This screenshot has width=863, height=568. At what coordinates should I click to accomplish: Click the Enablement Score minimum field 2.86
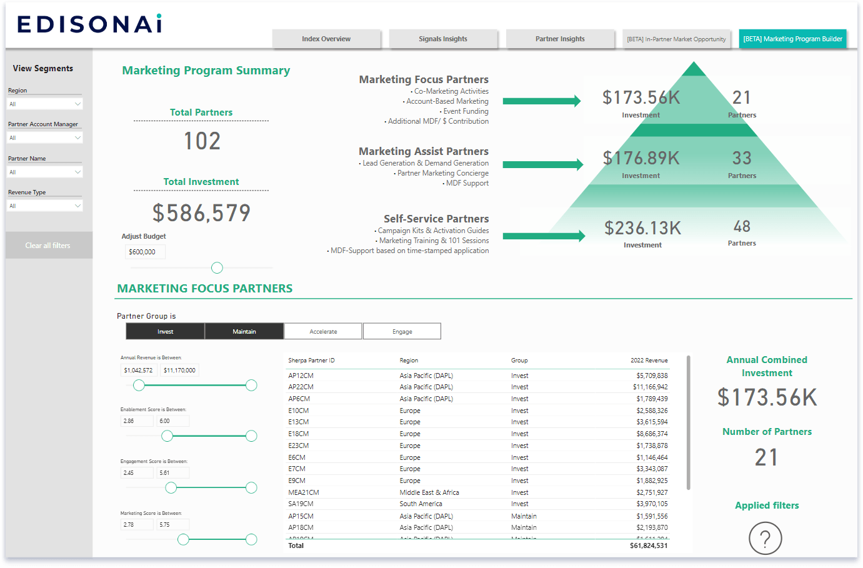tap(137, 421)
